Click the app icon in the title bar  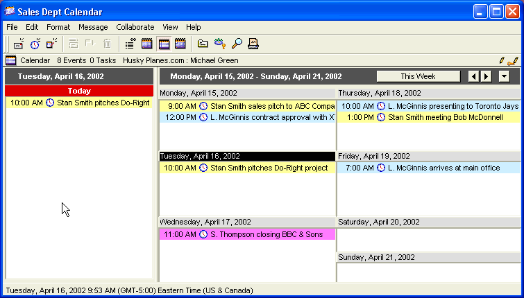(x=10, y=12)
